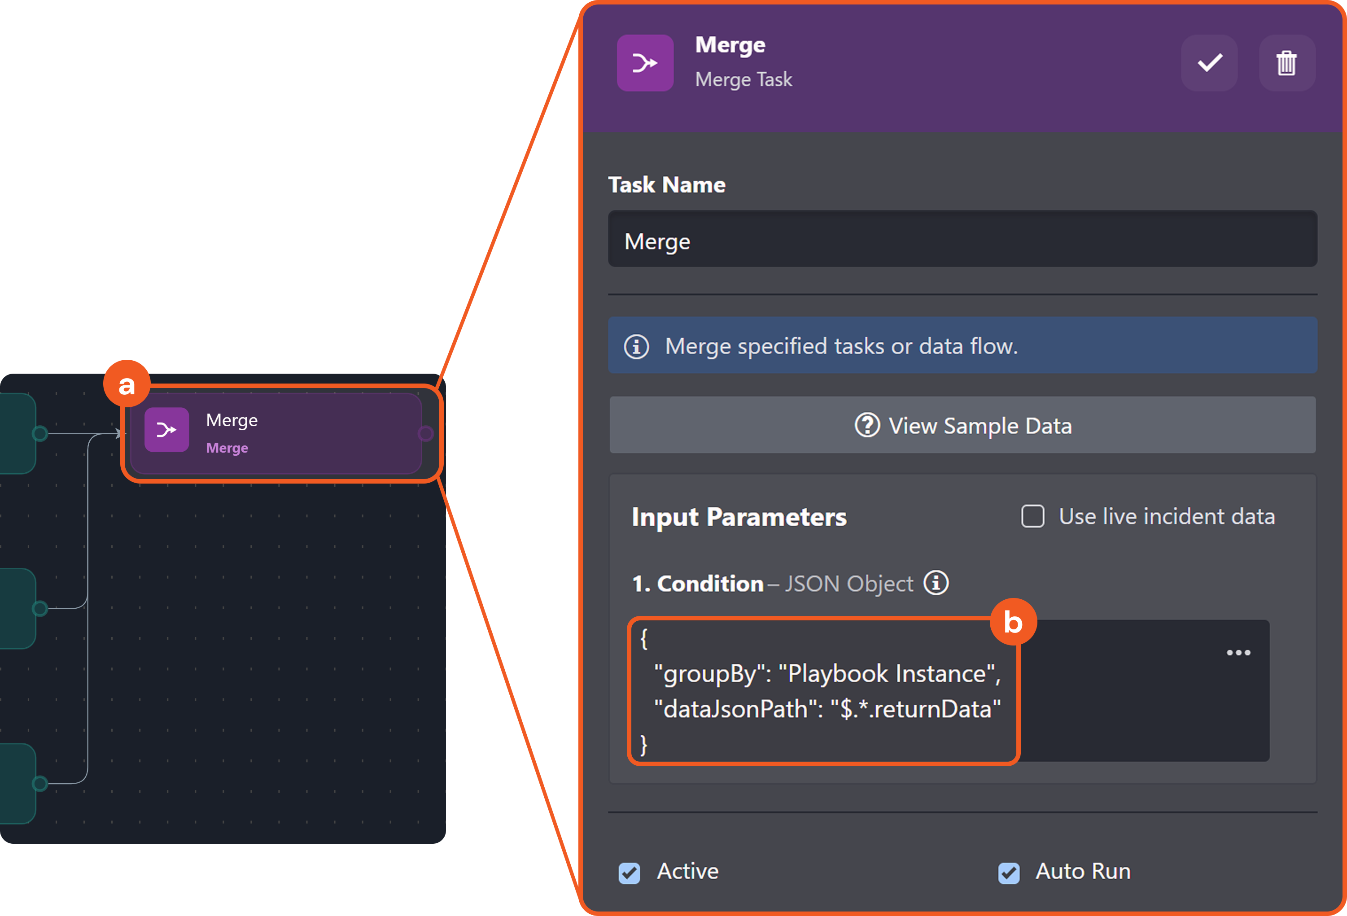Uncheck the Active checkbox
The width and height of the screenshot is (1347, 916).
[x=630, y=872]
